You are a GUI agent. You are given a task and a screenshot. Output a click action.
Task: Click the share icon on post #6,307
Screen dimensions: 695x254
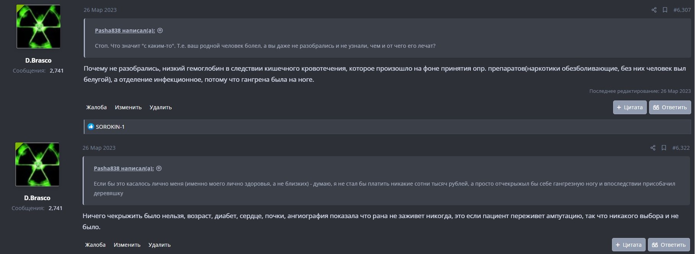(x=654, y=10)
